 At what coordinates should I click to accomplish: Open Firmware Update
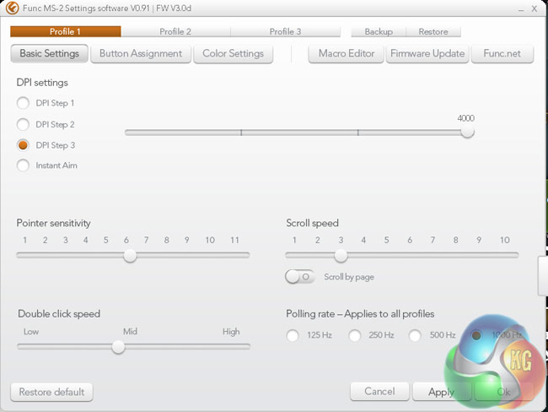click(x=427, y=53)
